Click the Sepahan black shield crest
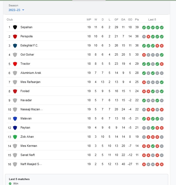The width and height of the screenshot is (176, 185). click(x=15, y=27)
